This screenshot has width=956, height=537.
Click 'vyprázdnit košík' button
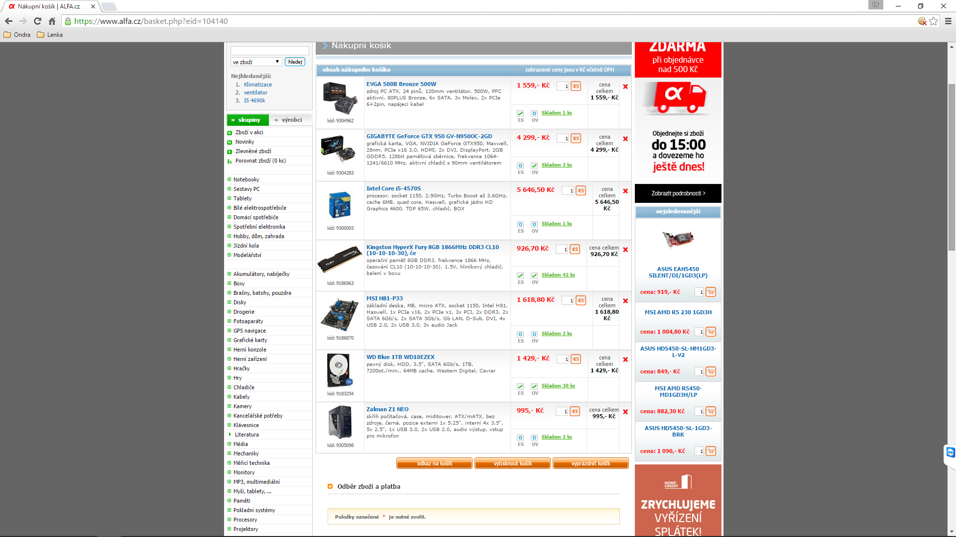[x=591, y=463]
